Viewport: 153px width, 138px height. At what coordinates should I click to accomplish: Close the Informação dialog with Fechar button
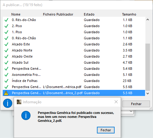(106, 130)
